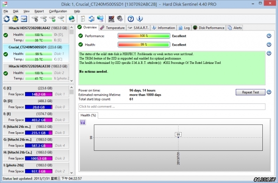Select the D: [D] partition entry
Viewport: 278px width, 183px height.
coord(36,104)
